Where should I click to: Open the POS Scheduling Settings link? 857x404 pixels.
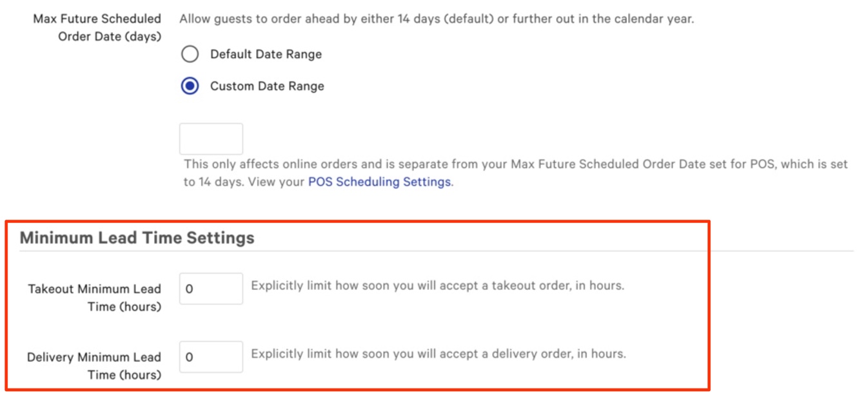(379, 182)
